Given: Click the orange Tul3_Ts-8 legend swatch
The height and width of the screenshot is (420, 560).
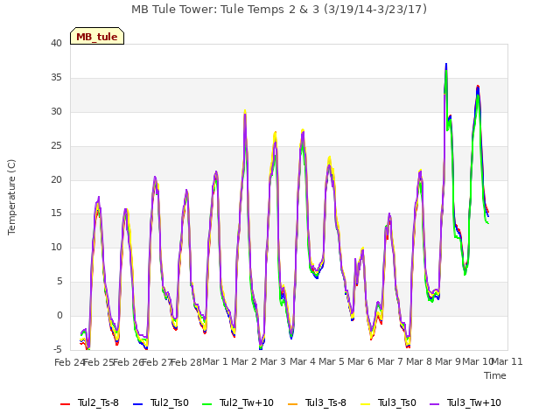Looking at the screenshot, I should click(x=292, y=404).
